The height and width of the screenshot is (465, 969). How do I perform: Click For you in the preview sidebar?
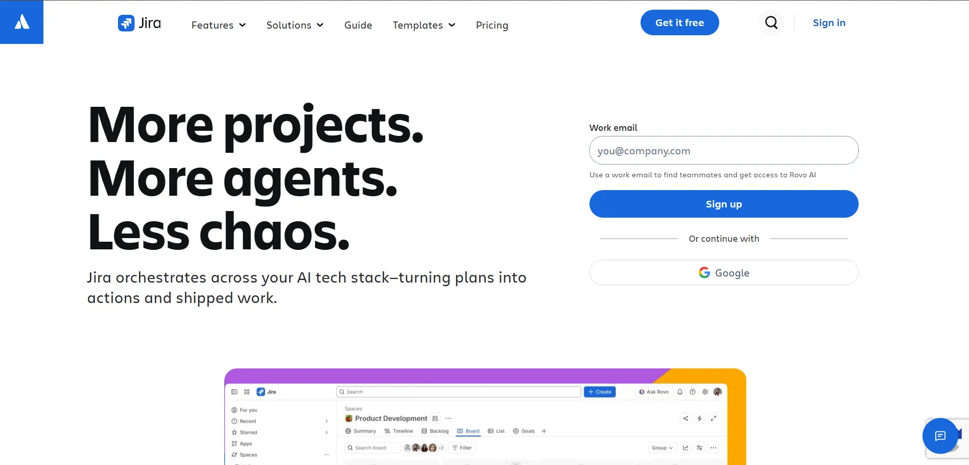(x=245, y=410)
